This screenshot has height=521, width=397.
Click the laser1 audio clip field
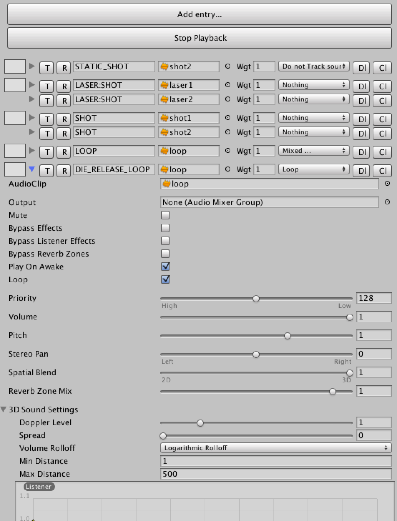pyautogui.click(x=189, y=85)
